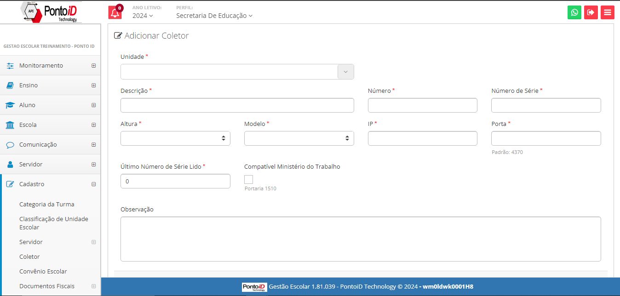Viewport: 620px width, 296px height.
Task: Click the edit icon beside Adicionar Coletor
Action: click(118, 36)
